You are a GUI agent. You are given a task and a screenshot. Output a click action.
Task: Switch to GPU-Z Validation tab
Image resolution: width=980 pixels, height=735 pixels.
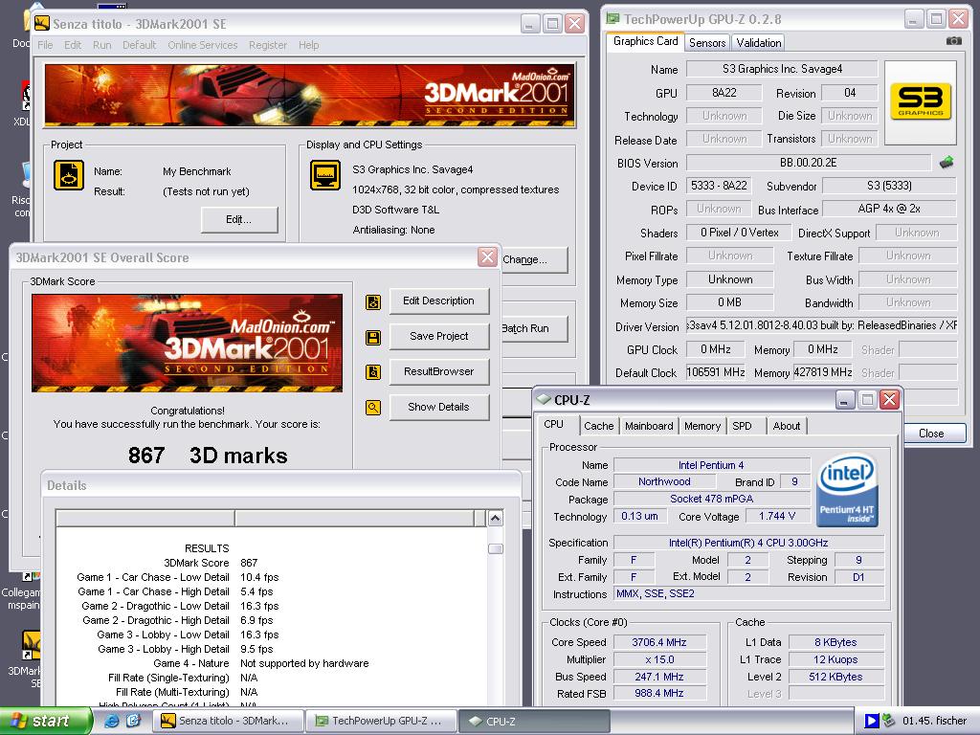(759, 42)
